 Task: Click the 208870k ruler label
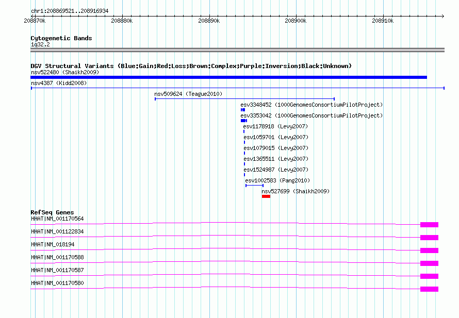coord(35,21)
